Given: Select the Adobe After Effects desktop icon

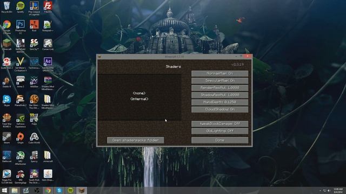Looking at the screenshot, I should pyautogui.click(x=48, y=65).
